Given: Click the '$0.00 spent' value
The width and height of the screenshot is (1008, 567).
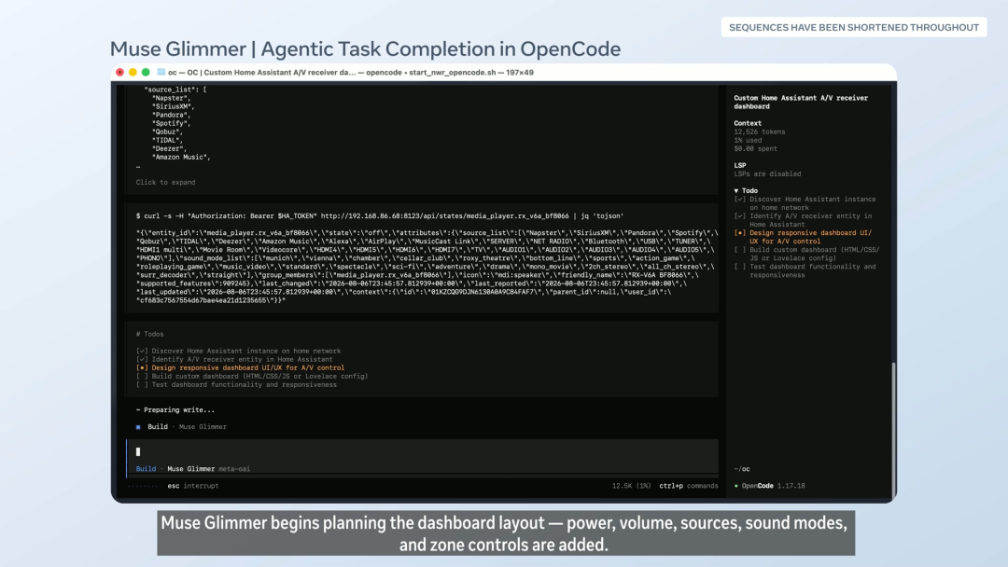Looking at the screenshot, I should click(755, 148).
